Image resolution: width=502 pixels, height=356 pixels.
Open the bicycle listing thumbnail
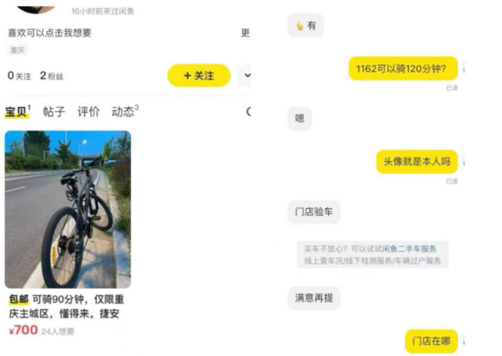point(68,210)
